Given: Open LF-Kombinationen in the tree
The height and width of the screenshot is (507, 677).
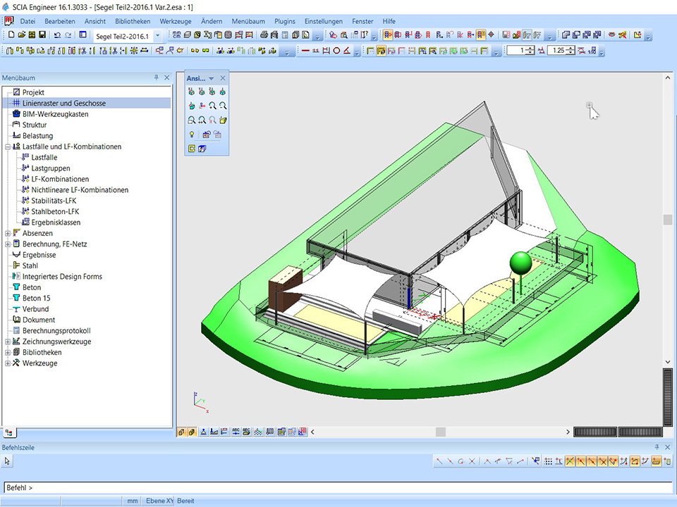Looking at the screenshot, I should point(60,179).
